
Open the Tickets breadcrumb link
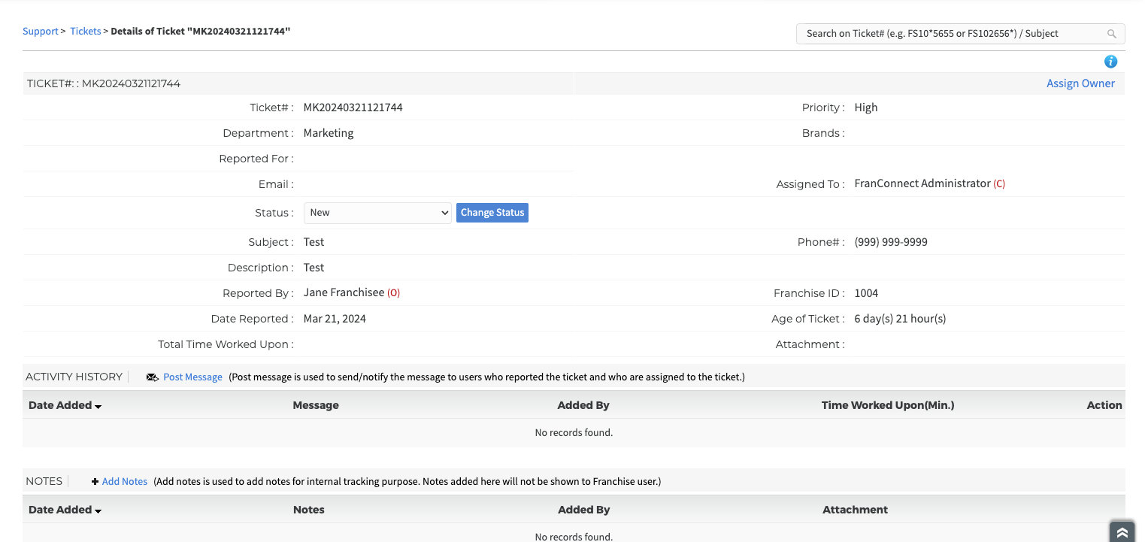(86, 32)
